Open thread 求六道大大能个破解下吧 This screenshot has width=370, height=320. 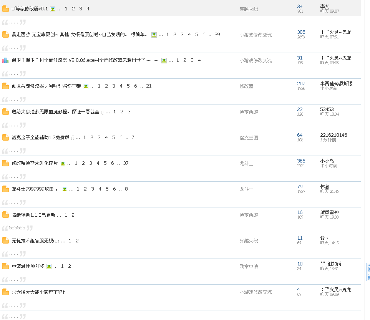(x=38, y=292)
